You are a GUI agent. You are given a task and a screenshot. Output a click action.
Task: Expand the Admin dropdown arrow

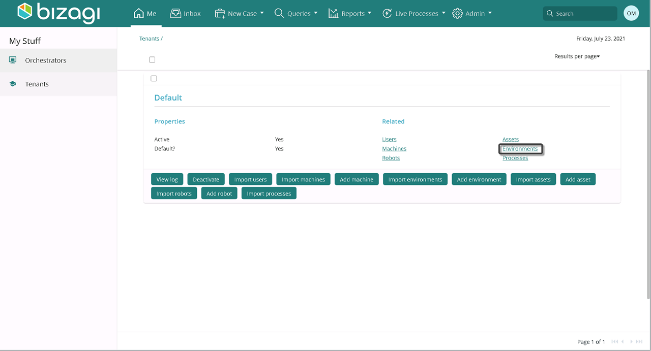click(x=490, y=13)
